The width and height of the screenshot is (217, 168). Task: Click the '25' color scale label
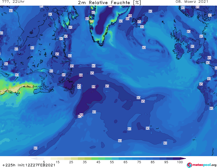tap(71, 162)
